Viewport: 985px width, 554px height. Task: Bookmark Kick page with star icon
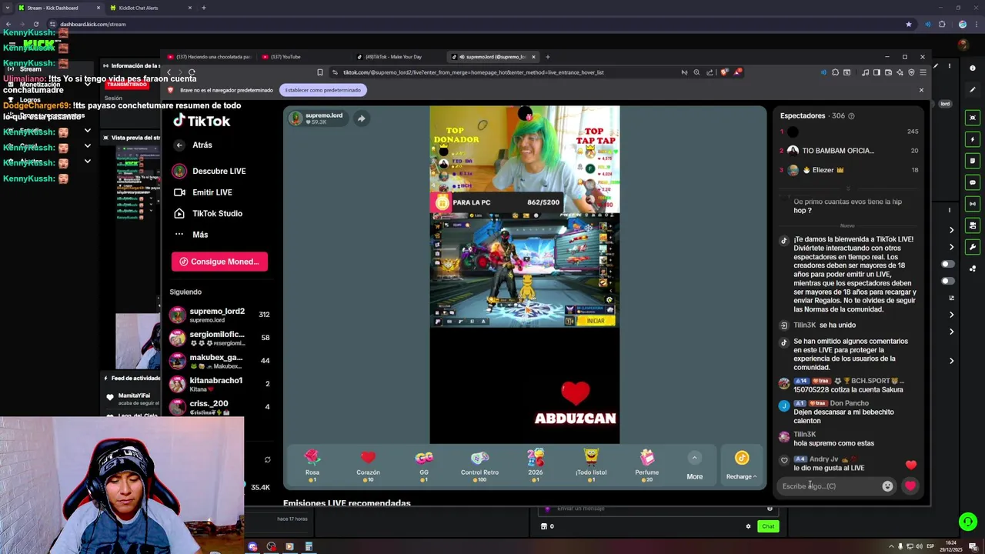pos(908,24)
